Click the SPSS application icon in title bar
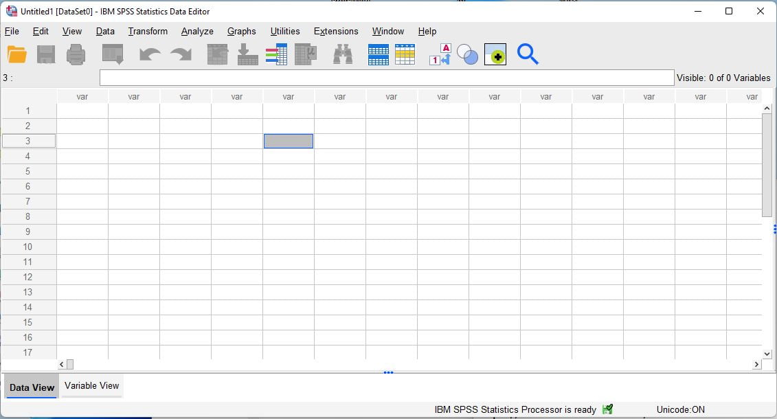The image size is (777, 419). point(12,11)
